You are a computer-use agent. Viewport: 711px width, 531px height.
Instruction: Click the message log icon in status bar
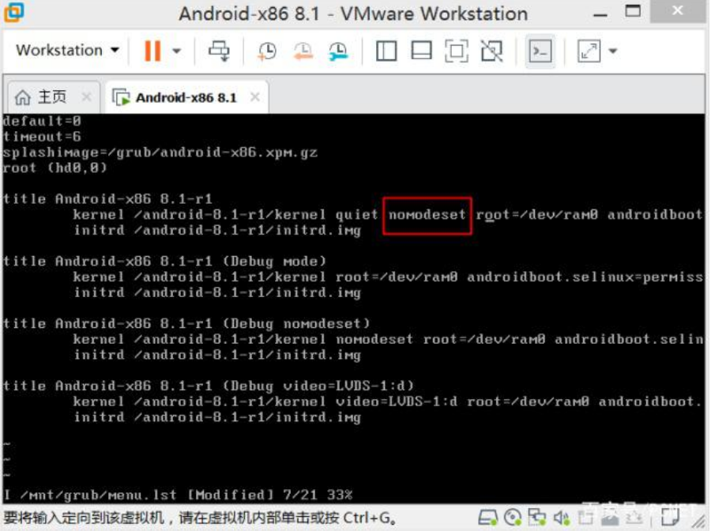pos(671,518)
